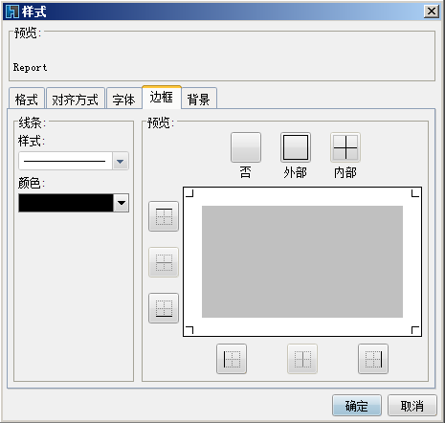Apply the 内部 inner border preset

pyautogui.click(x=345, y=147)
